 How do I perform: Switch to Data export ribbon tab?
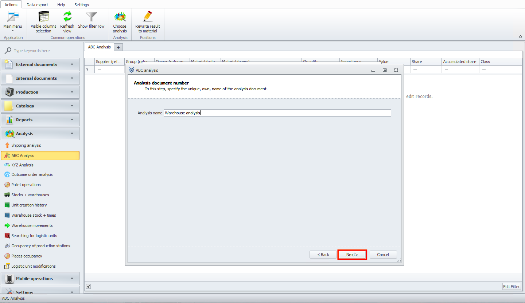point(37,5)
